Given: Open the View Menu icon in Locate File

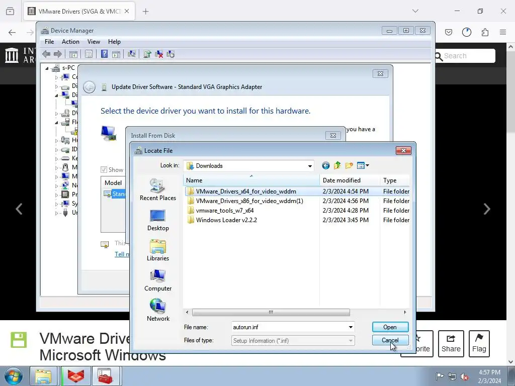Looking at the screenshot, I should coord(363,165).
